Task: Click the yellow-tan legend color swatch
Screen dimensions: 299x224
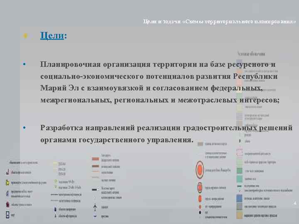Action: 239,215
